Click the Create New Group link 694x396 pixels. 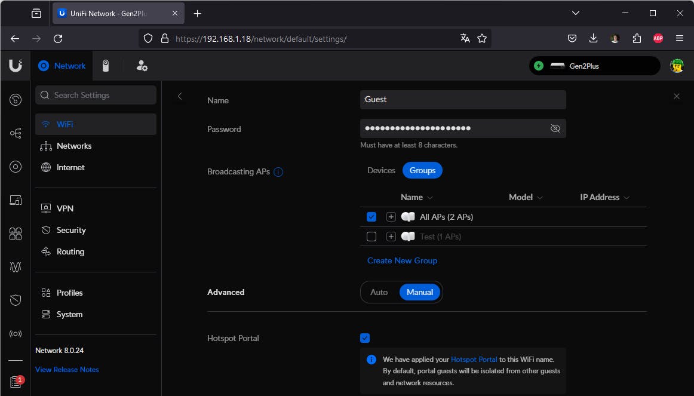point(402,260)
